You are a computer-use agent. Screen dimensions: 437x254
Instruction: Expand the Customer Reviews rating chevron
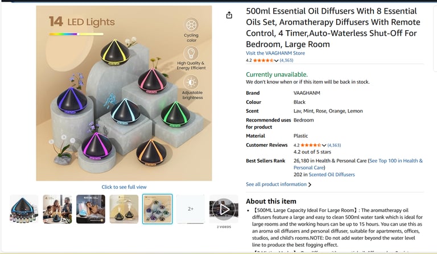coord(324,145)
